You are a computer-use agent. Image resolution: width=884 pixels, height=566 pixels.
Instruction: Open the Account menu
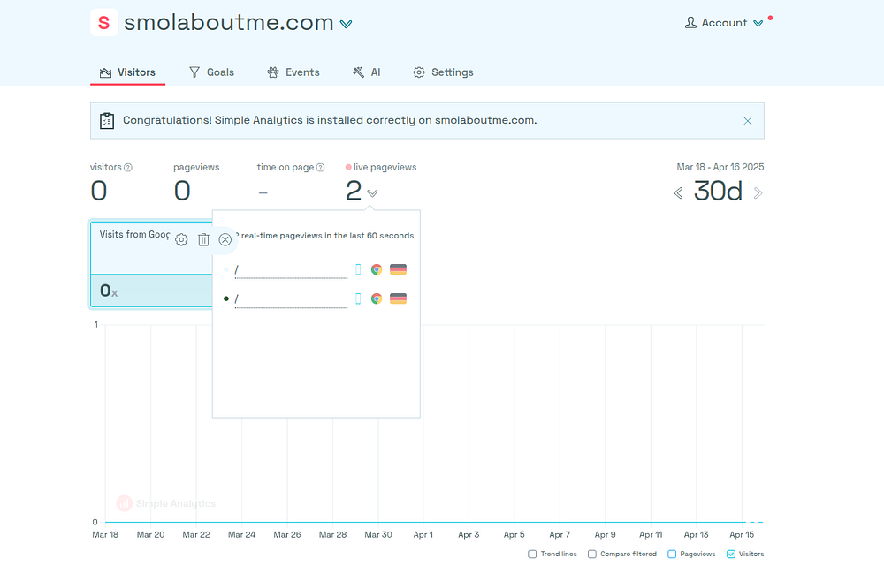click(x=724, y=23)
